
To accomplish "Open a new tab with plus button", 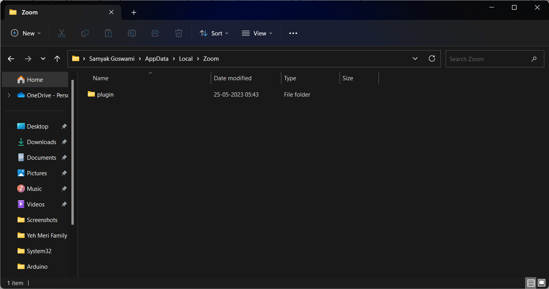I will pos(134,12).
